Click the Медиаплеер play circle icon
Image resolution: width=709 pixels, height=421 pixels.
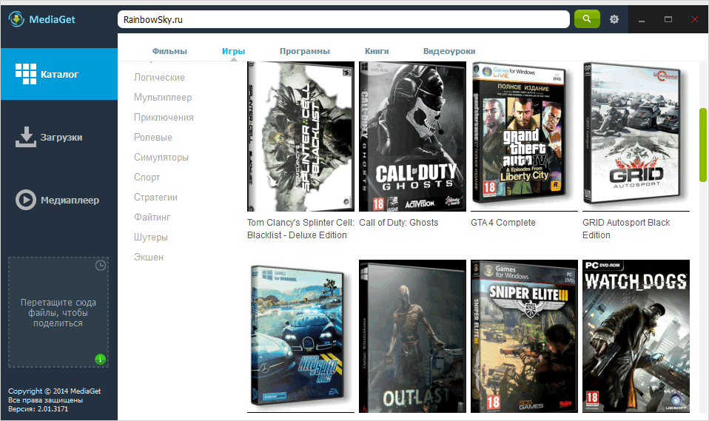(x=26, y=200)
